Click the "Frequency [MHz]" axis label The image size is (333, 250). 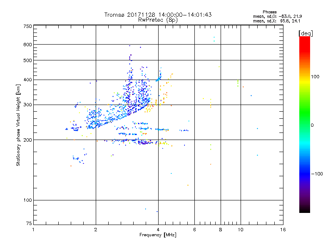(158, 235)
